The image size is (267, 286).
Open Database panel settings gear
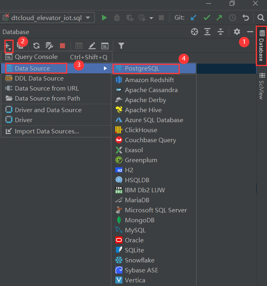coord(237,32)
